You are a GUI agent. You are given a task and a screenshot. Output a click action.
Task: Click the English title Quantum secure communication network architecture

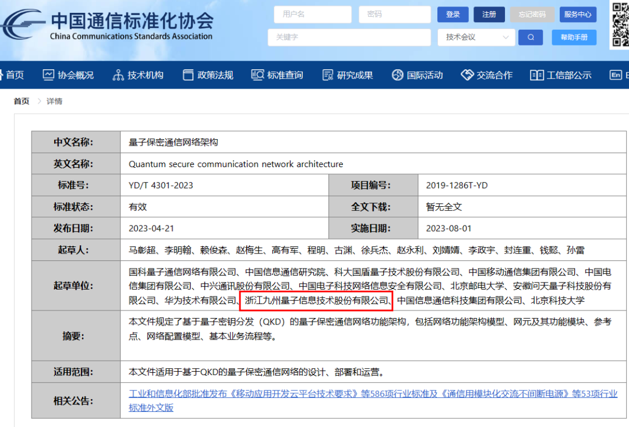(x=236, y=164)
